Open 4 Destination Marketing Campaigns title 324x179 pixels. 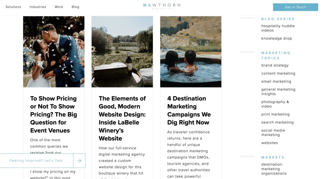click(x=189, y=110)
